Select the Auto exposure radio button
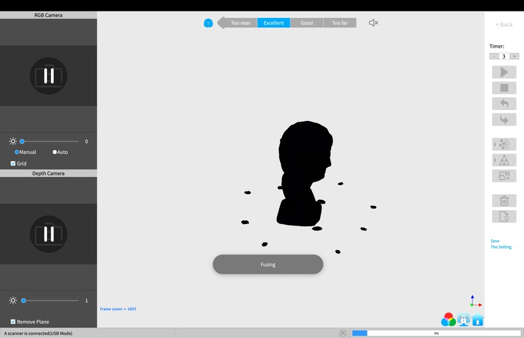 [x=55, y=152]
